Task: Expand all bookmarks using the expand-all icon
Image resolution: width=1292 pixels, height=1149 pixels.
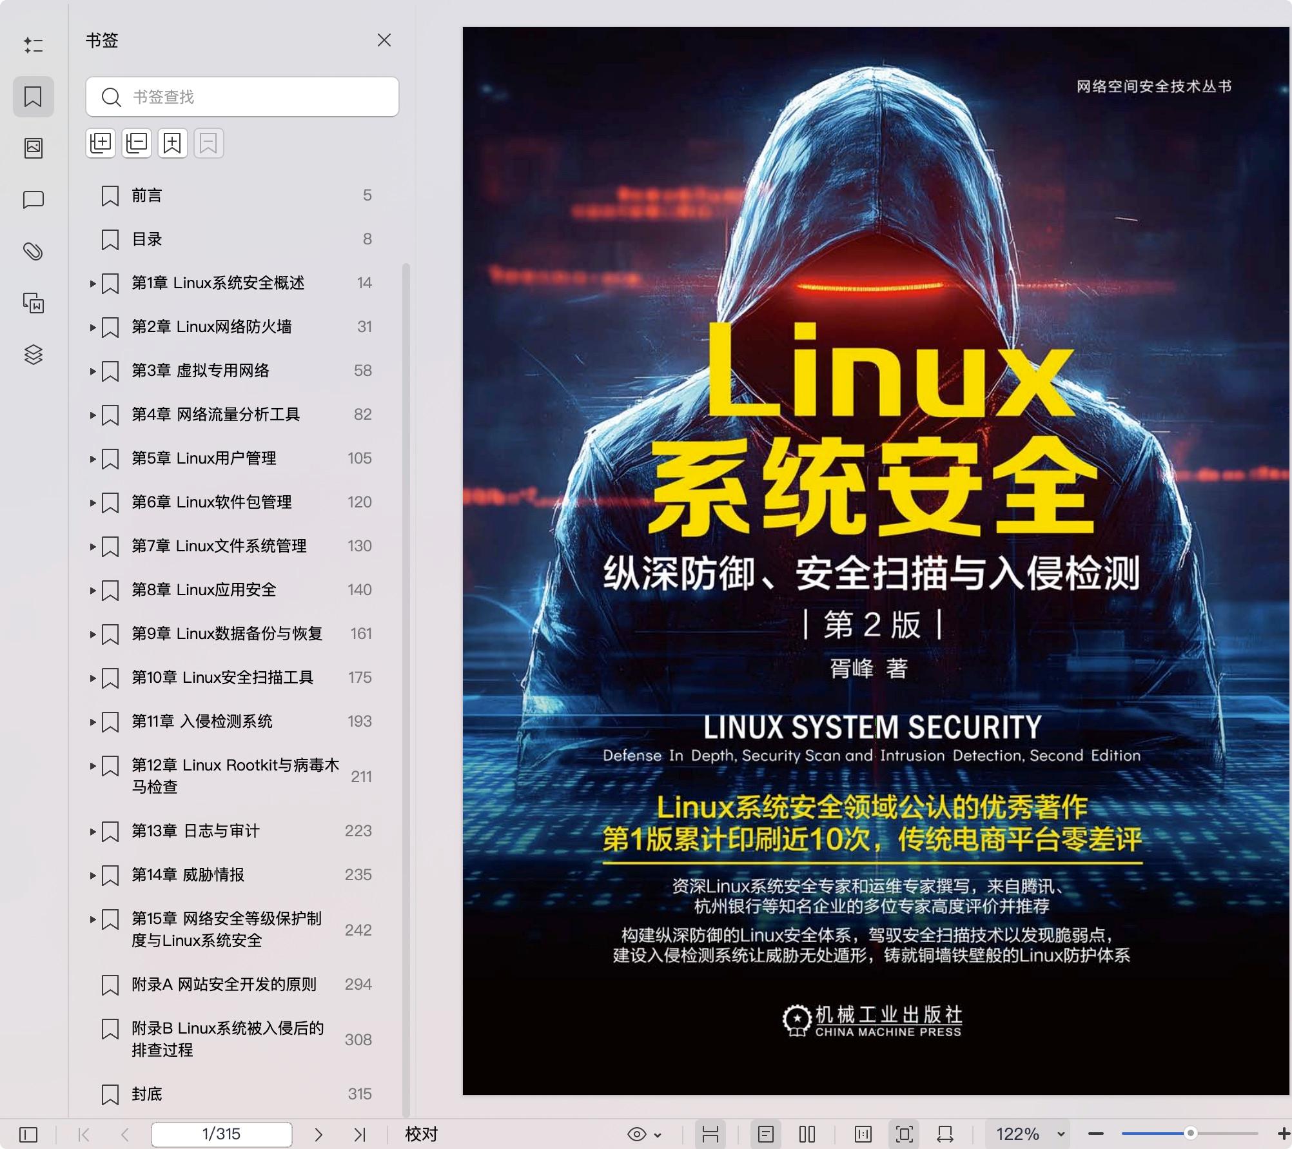Action: coord(101,143)
